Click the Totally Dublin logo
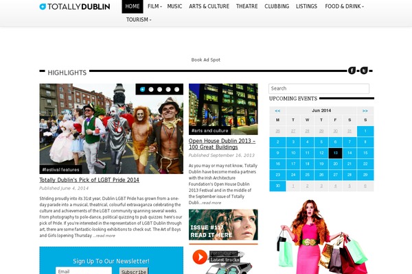The width and height of the screenshot is (412, 274). 75,7
